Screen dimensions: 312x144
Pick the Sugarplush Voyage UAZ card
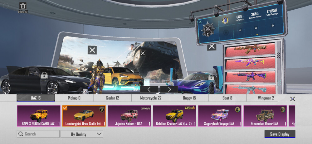pyautogui.click(x=220, y=116)
